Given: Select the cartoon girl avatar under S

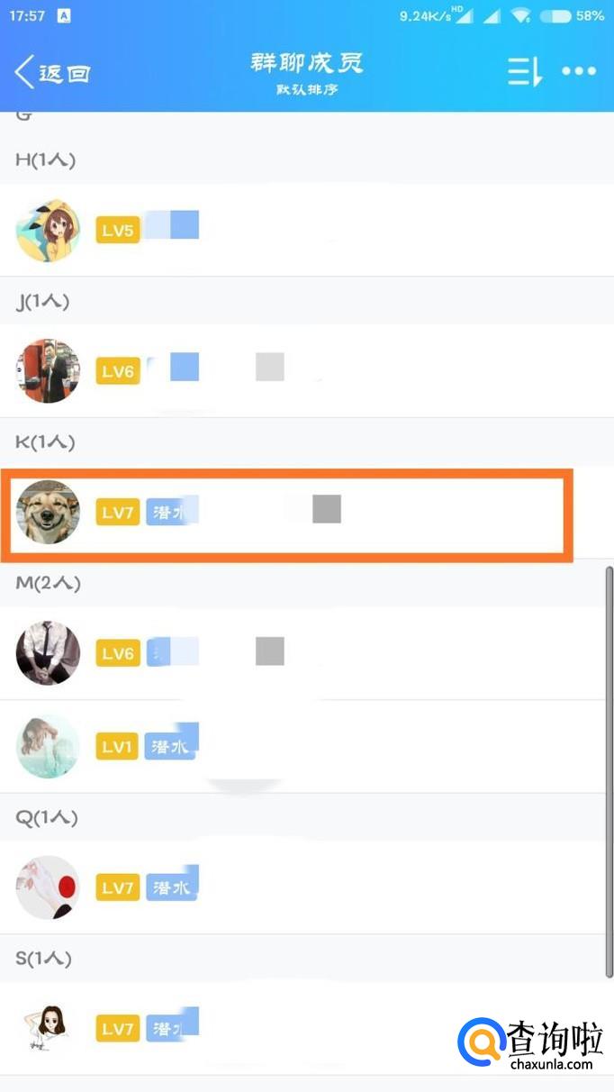Looking at the screenshot, I should [x=48, y=1028].
